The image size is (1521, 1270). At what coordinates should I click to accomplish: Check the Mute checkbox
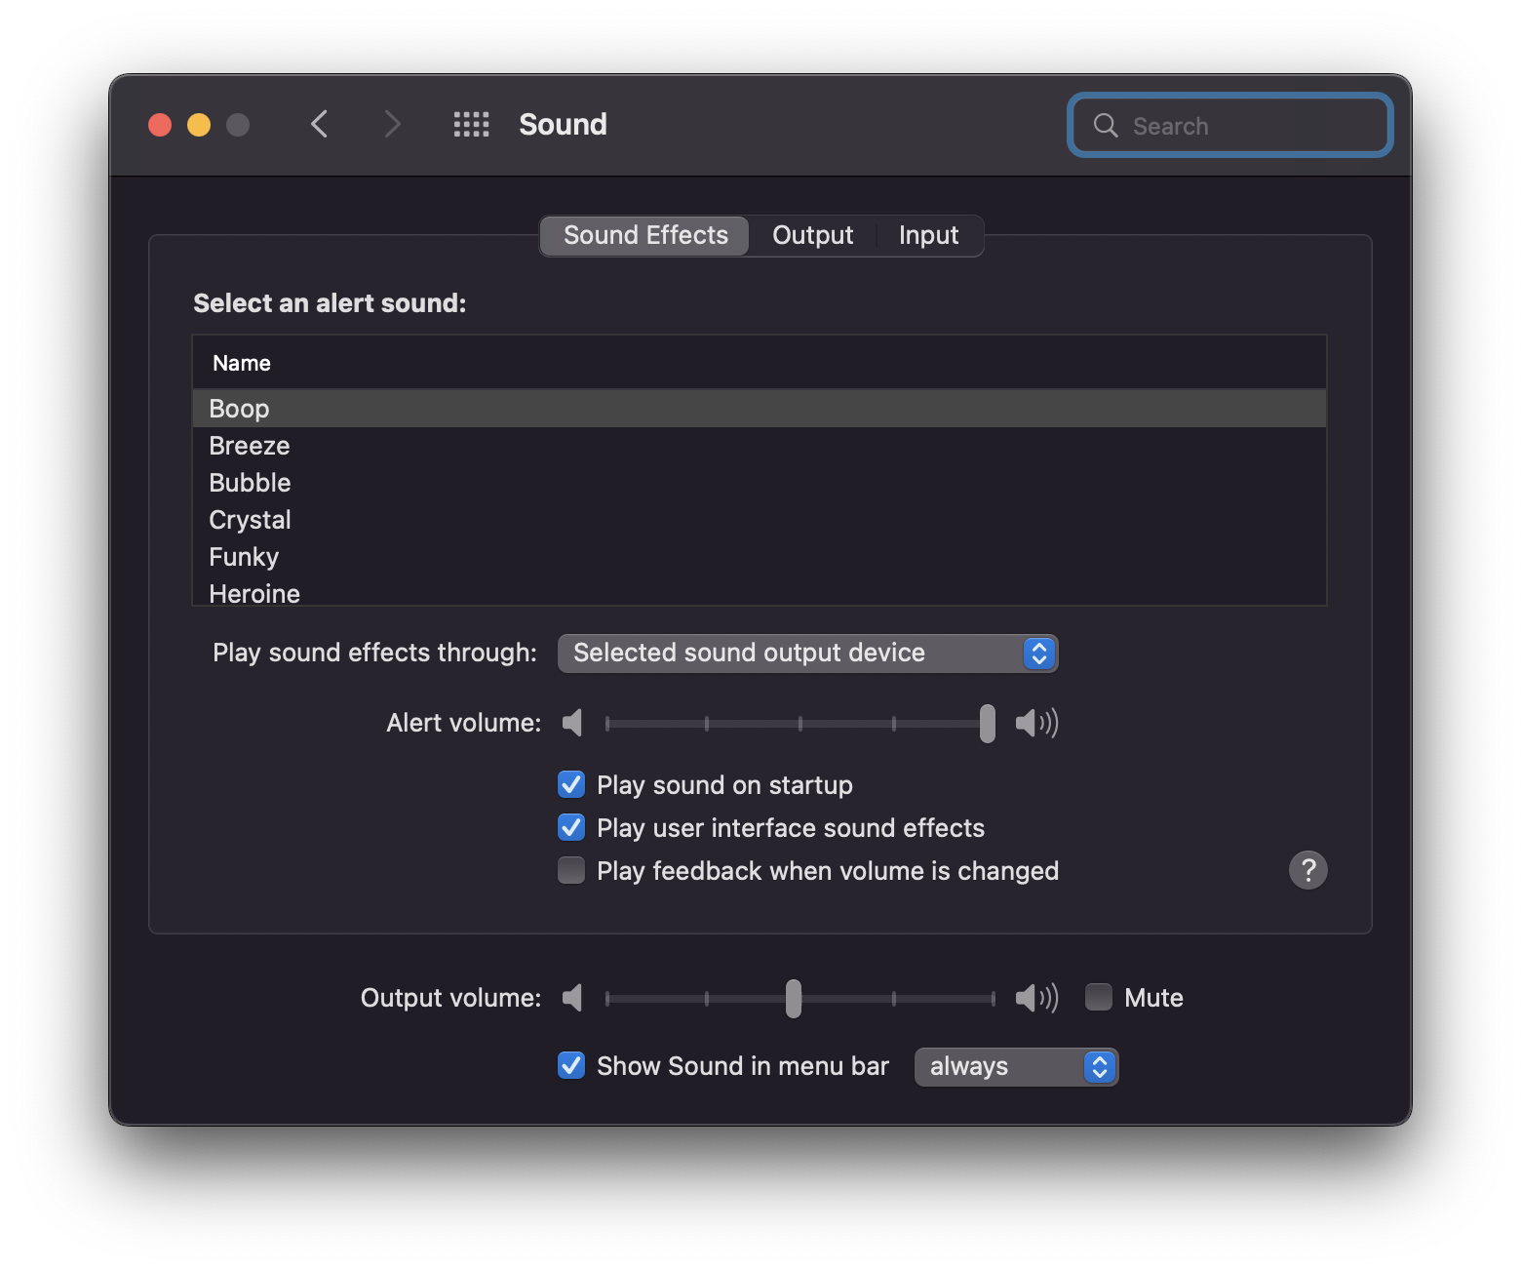pos(1099,997)
